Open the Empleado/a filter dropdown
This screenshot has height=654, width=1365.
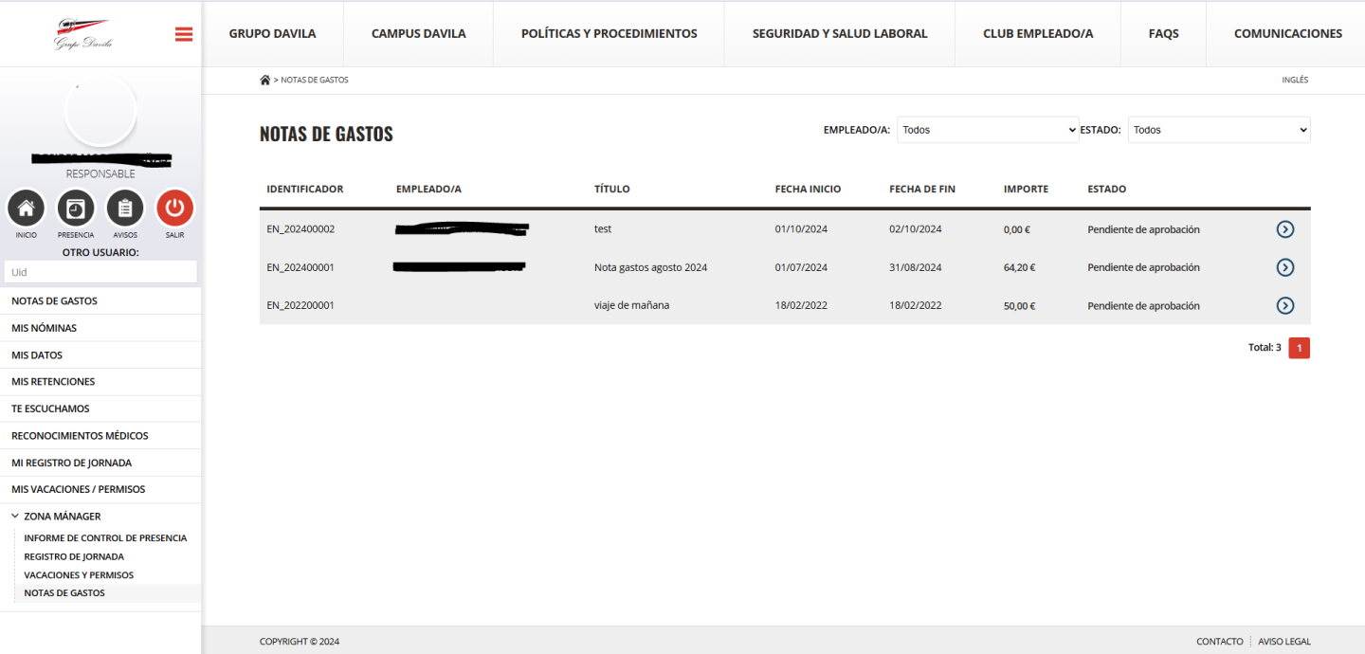coord(988,130)
